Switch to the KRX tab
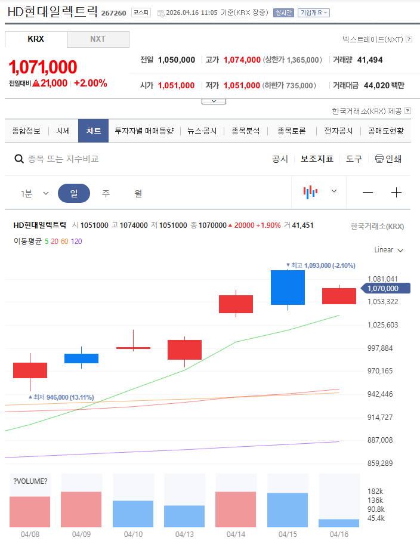This screenshot has width=420, height=544. pyautogui.click(x=36, y=39)
